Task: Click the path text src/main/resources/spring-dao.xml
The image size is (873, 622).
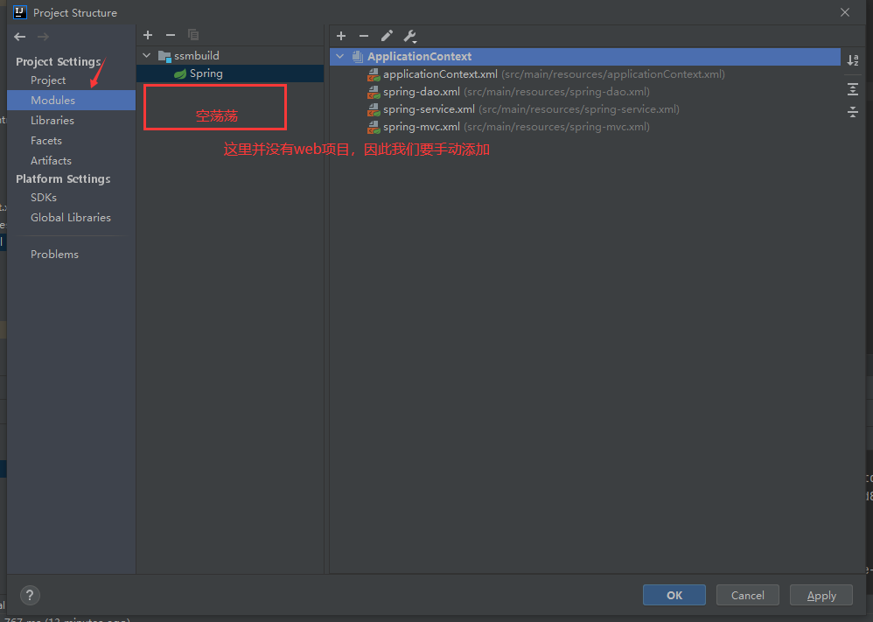Action: point(556,91)
